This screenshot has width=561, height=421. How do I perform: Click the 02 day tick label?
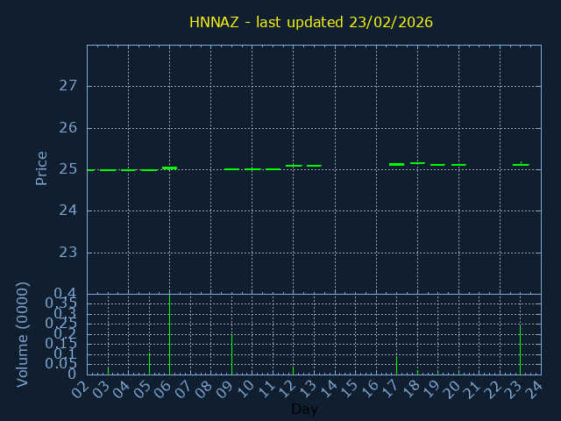81,387
